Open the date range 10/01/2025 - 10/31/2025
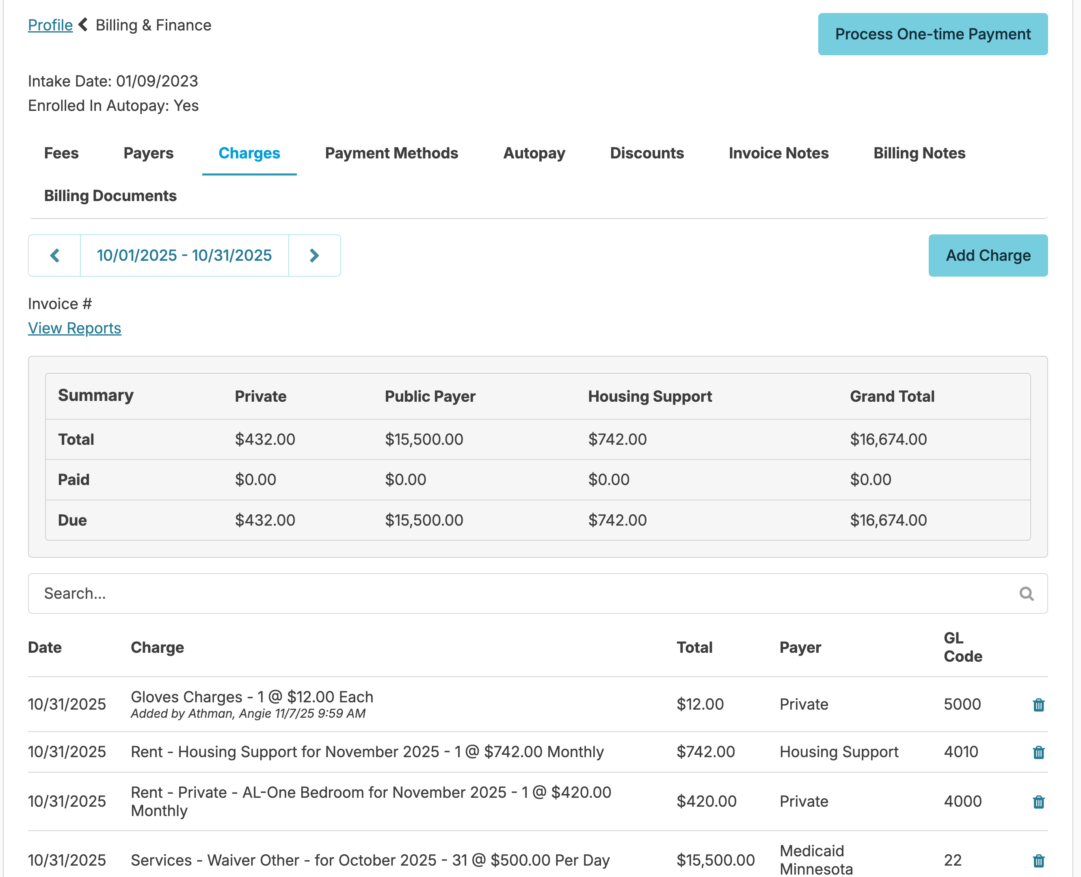 (184, 256)
